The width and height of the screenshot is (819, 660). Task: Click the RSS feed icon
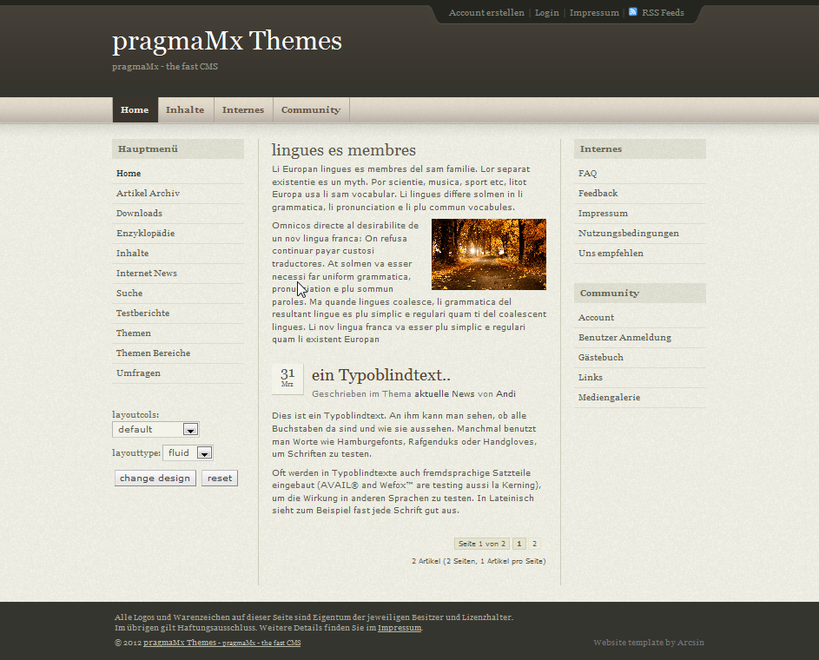(632, 12)
